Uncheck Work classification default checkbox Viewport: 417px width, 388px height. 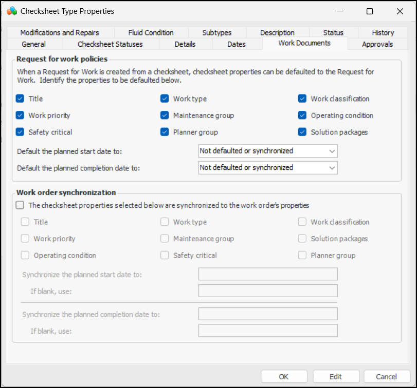(302, 99)
